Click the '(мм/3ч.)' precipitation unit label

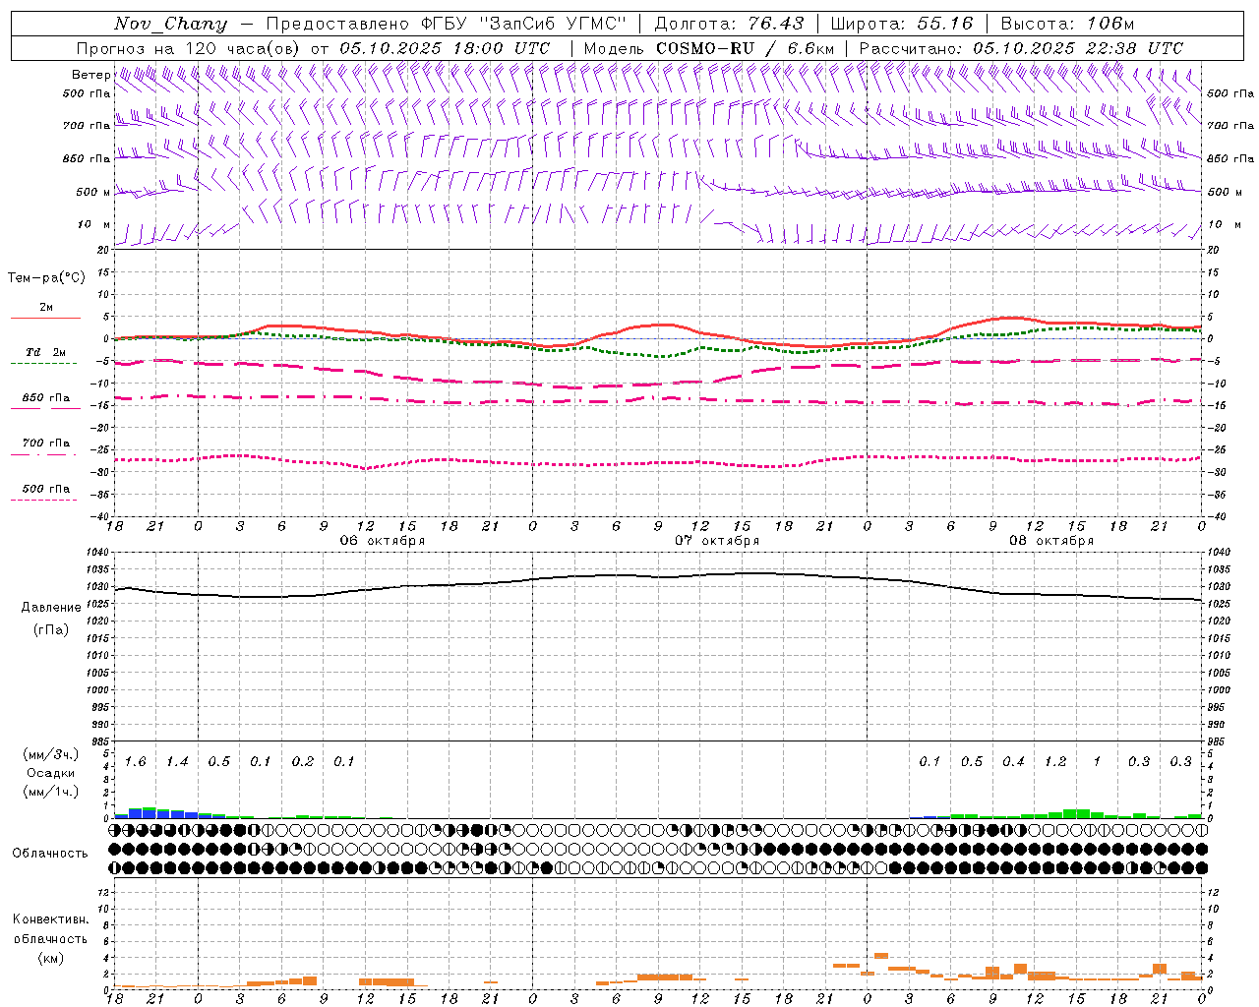point(51,754)
